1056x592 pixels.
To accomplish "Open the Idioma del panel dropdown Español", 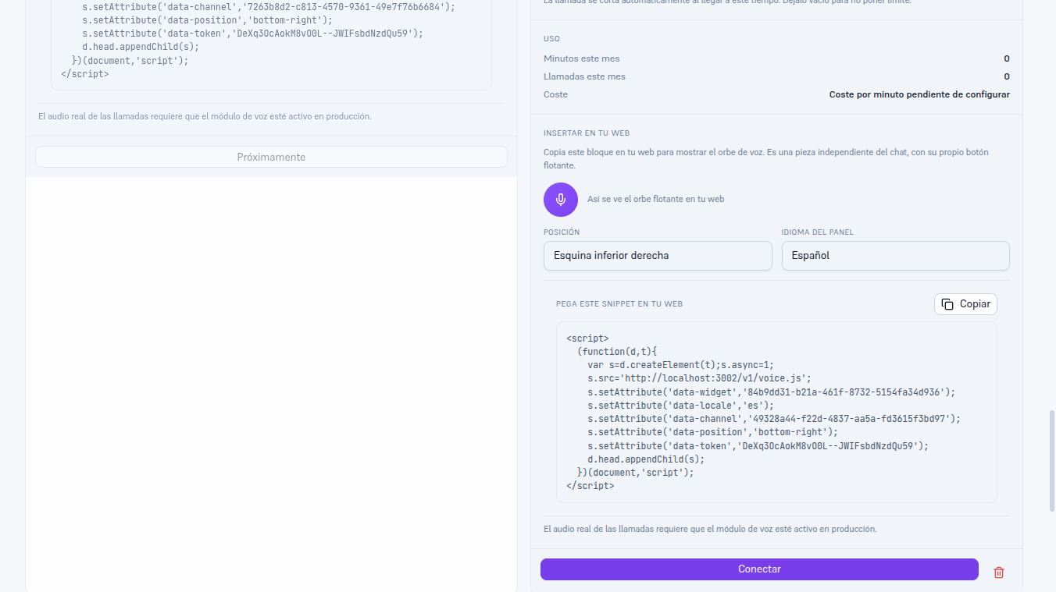I will (896, 256).
